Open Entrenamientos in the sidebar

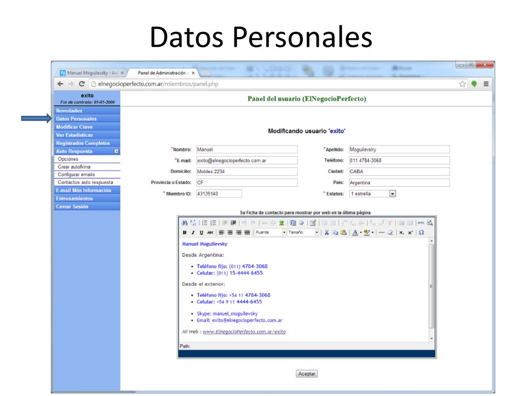click(x=87, y=199)
